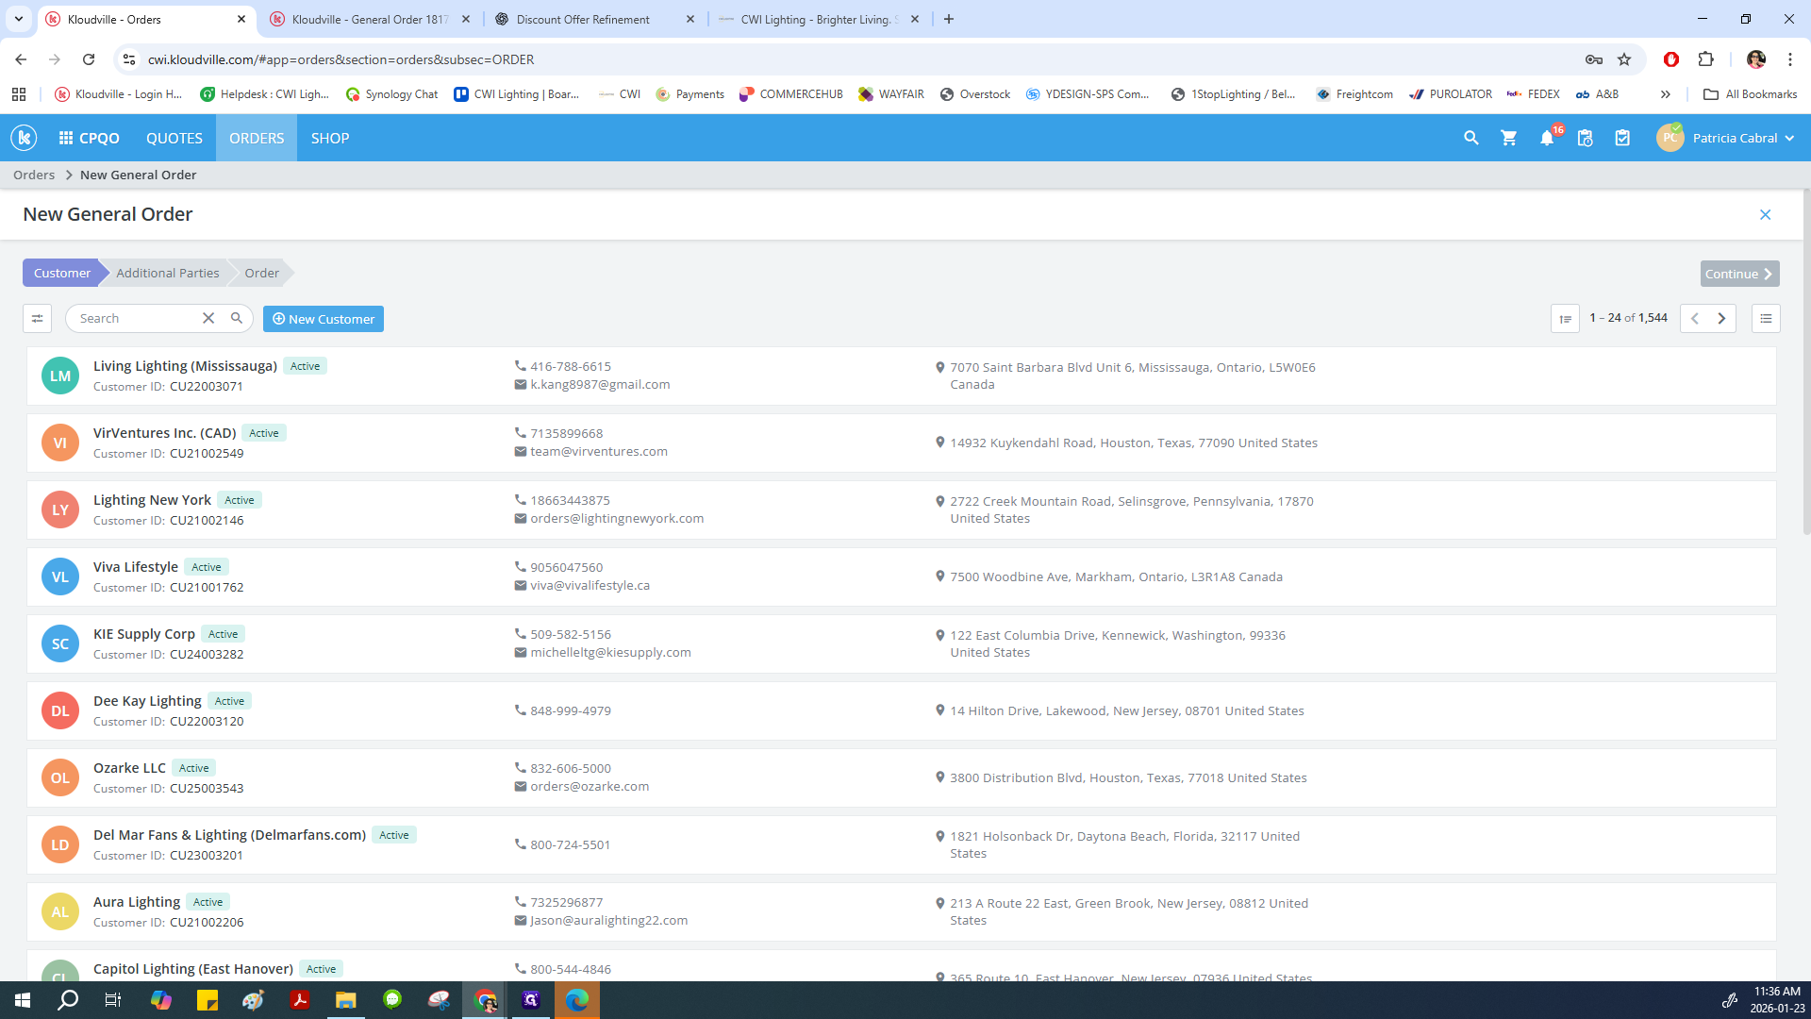Screen dimensions: 1811x1019
Task: Clear the search field with X icon
Action: coord(208,319)
